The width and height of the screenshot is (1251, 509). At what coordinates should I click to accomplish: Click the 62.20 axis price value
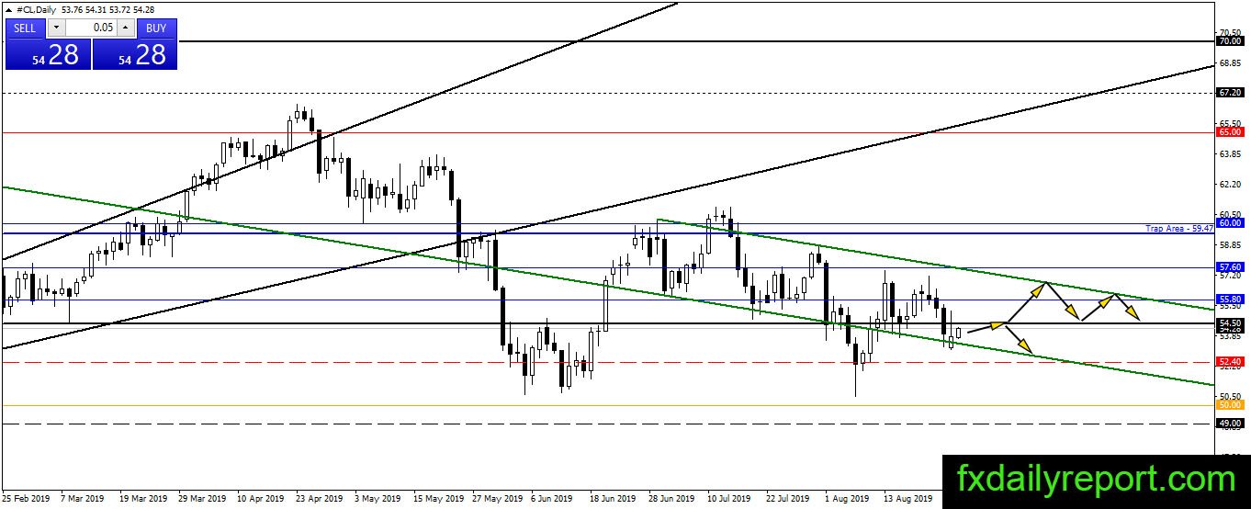coord(1230,184)
